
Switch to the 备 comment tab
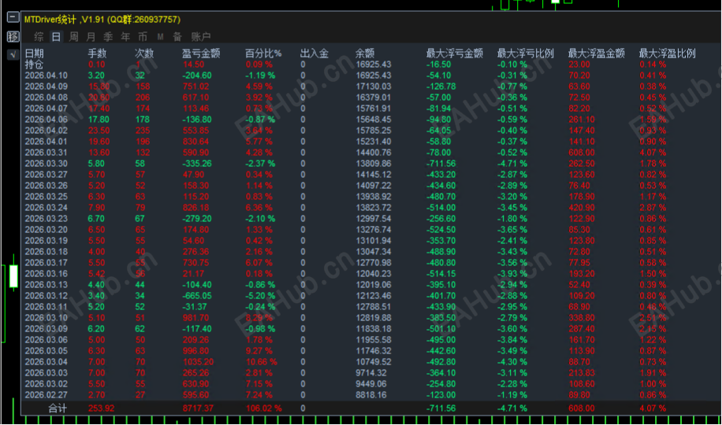point(177,37)
